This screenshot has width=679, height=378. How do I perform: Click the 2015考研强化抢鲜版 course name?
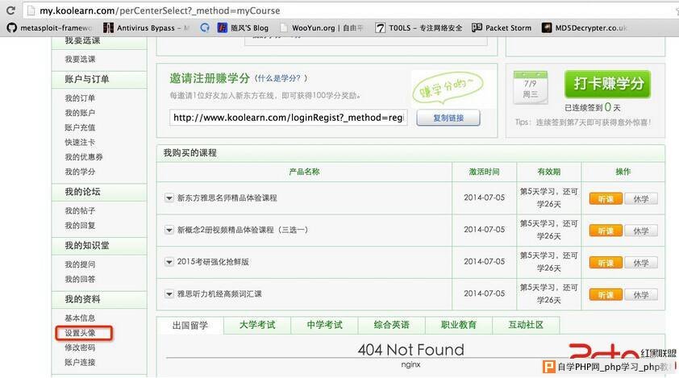[x=213, y=262]
